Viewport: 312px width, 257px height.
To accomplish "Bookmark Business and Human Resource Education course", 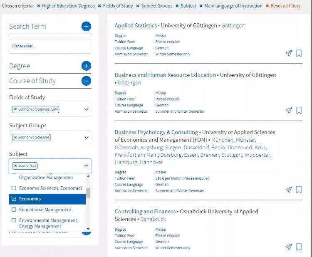I will click(299, 111).
